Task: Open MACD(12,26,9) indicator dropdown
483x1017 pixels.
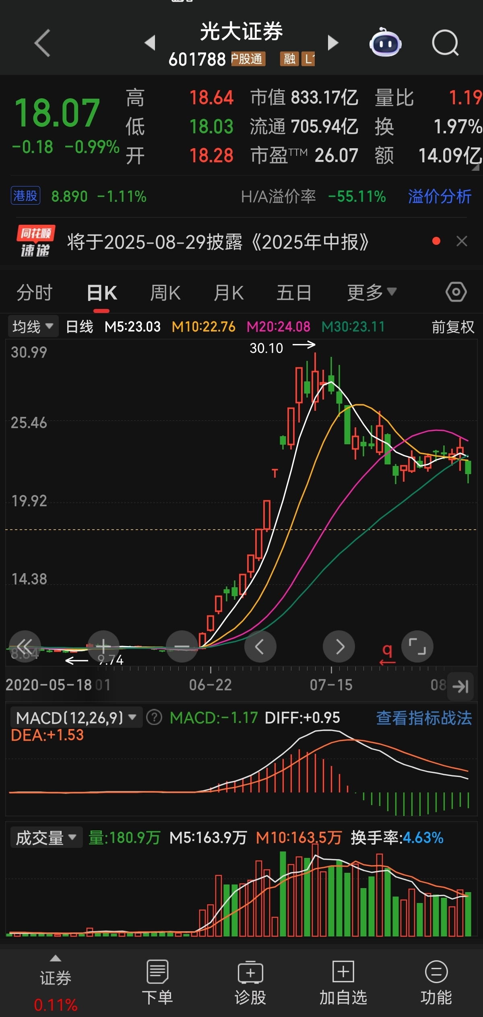Action: [76, 717]
